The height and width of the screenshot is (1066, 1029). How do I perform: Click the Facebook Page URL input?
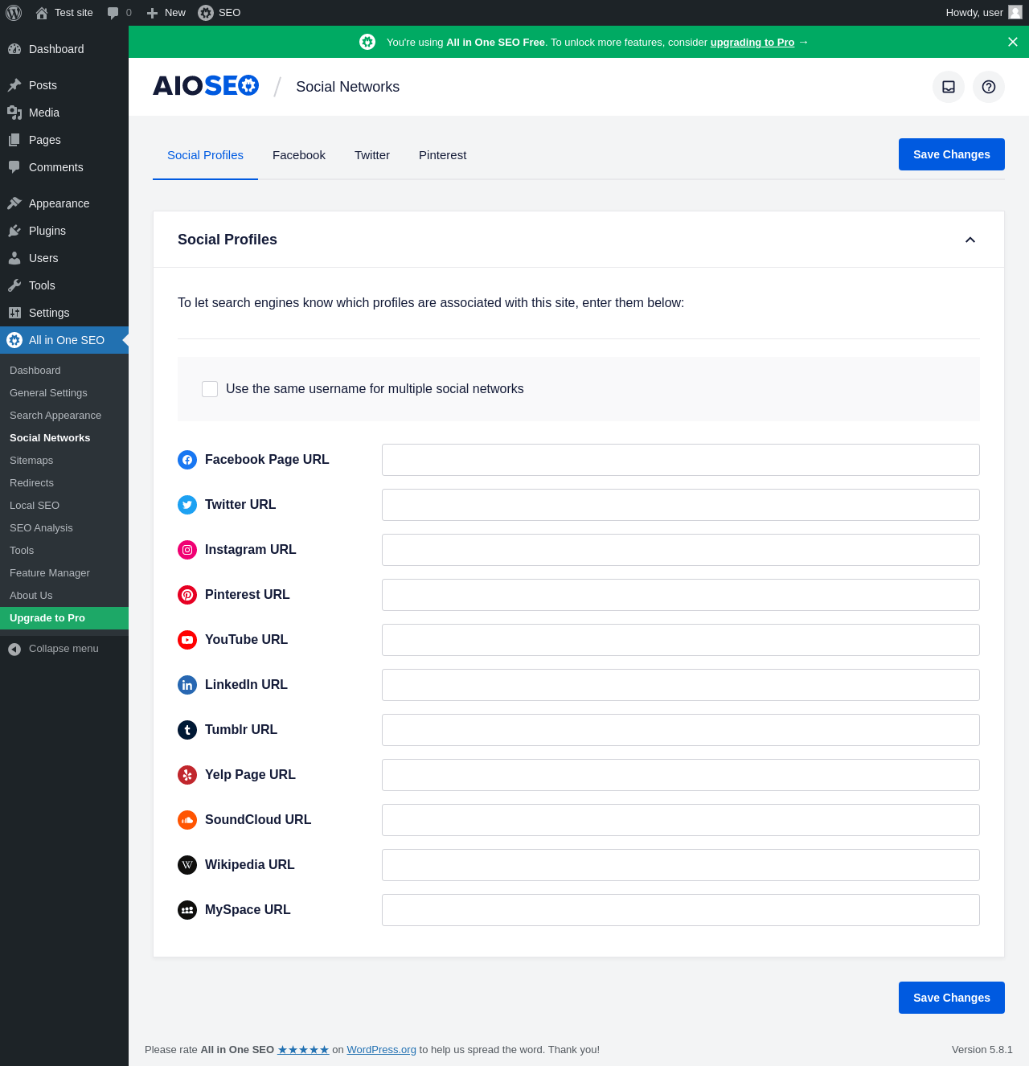point(681,460)
